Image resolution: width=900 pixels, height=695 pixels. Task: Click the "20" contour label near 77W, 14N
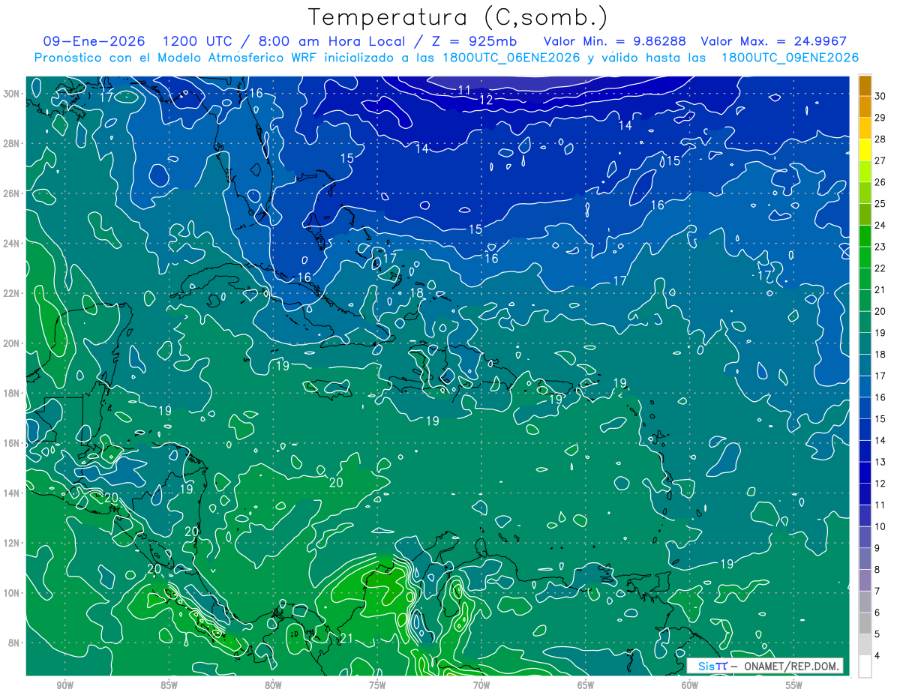pos(336,483)
